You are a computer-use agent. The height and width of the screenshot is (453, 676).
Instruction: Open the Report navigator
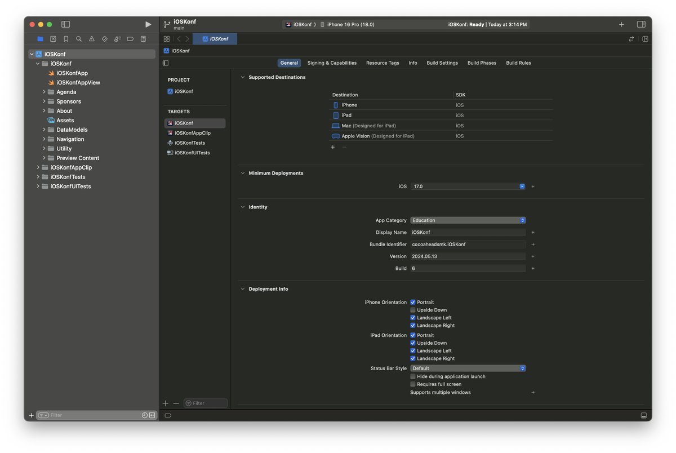click(x=143, y=39)
